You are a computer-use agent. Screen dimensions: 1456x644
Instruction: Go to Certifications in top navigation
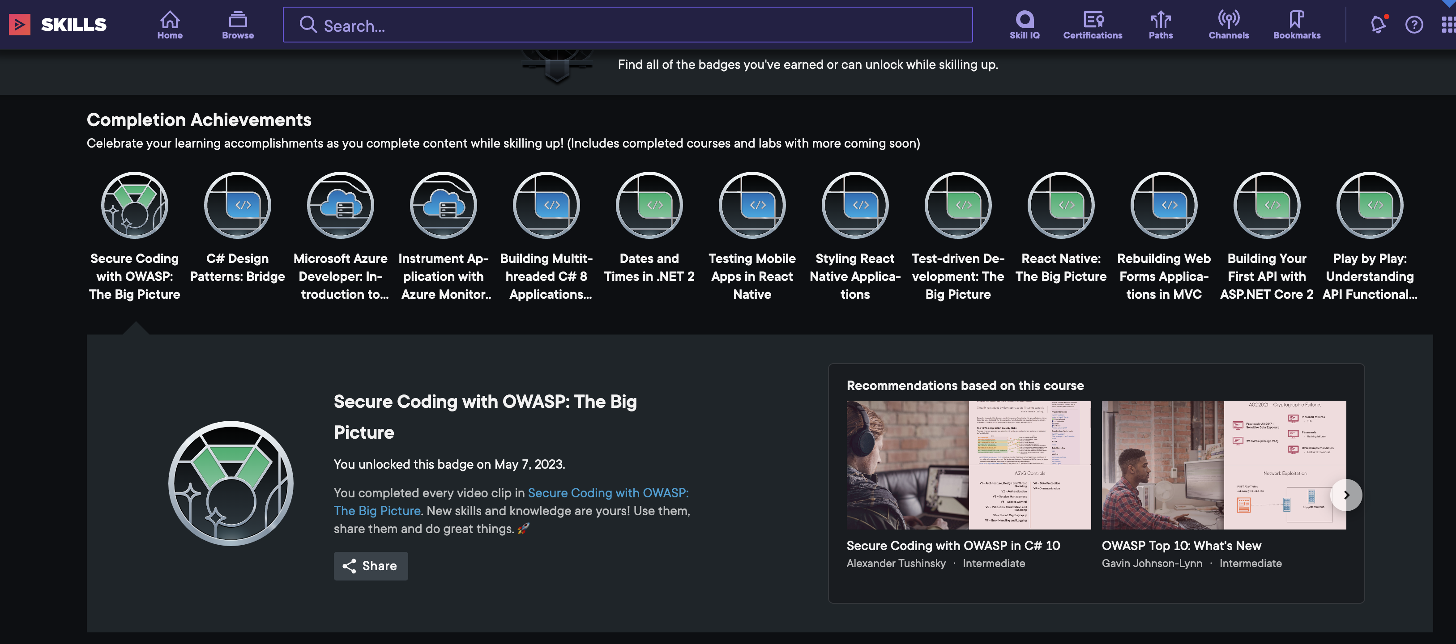click(x=1092, y=24)
